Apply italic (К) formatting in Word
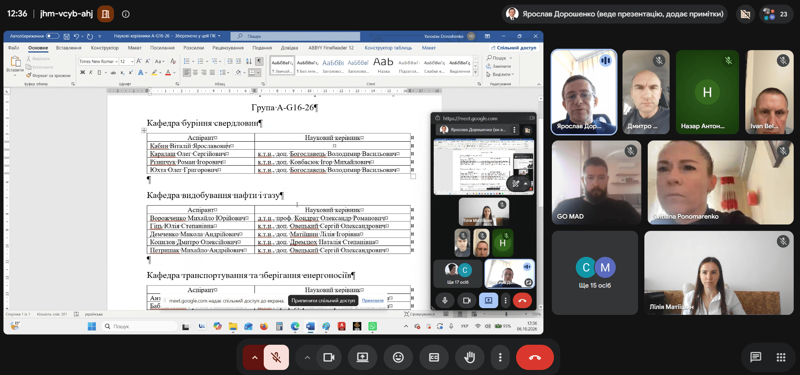 [x=90, y=72]
